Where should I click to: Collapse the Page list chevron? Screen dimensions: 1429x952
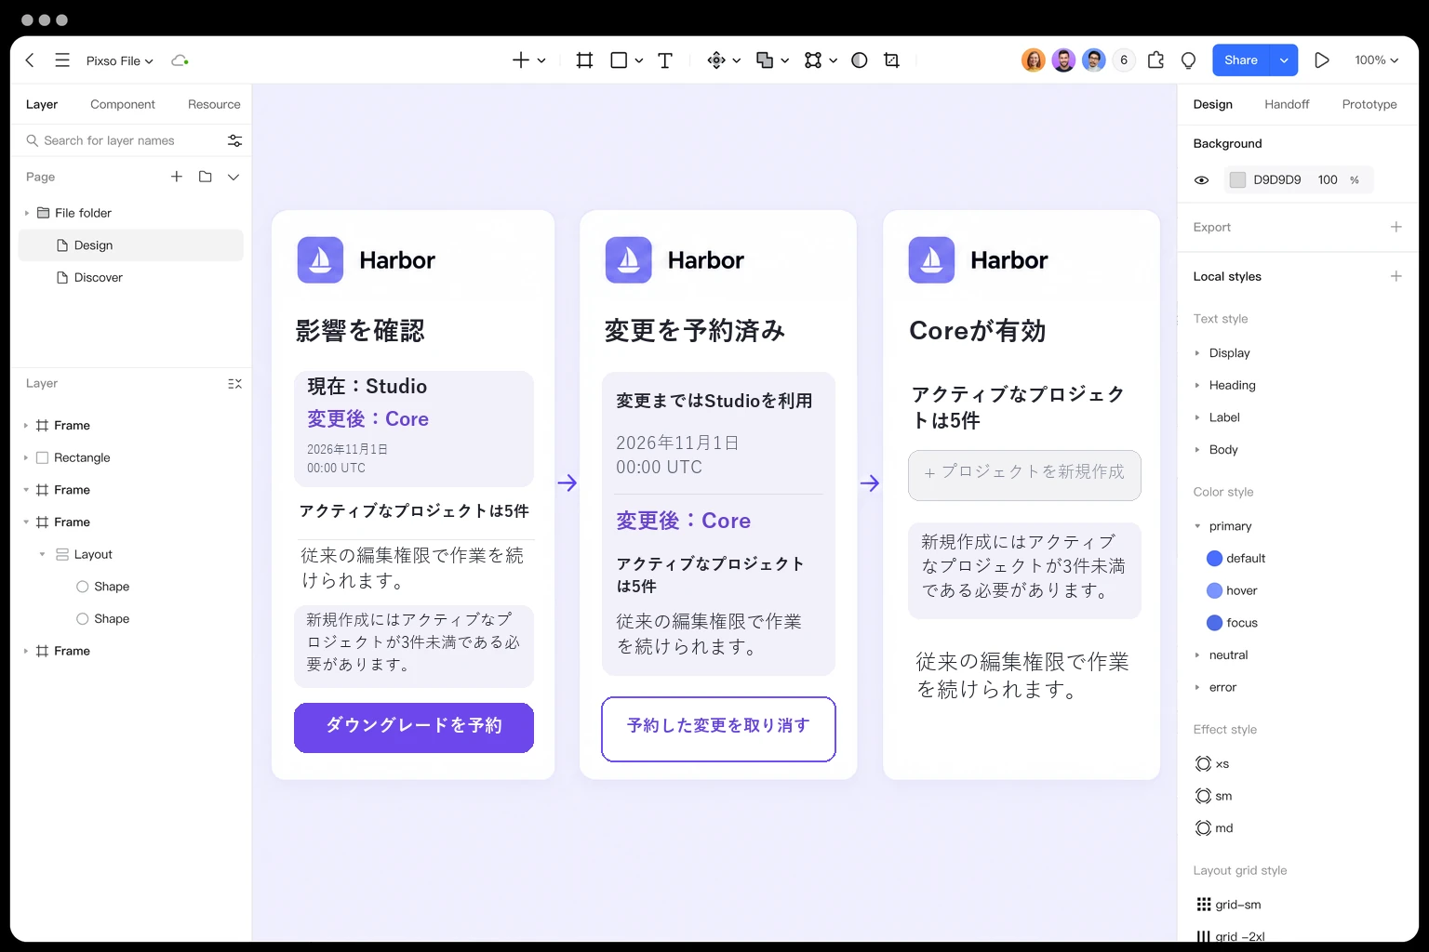[234, 177]
